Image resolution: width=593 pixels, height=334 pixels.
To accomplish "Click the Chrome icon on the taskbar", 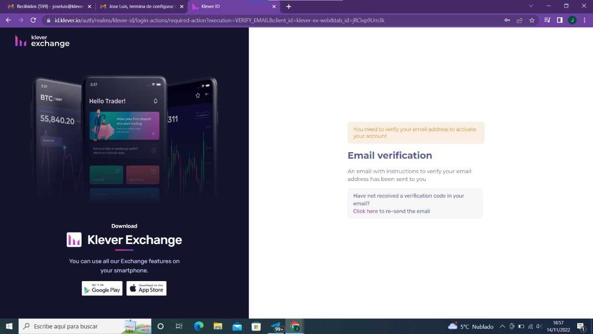I will (295, 326).
